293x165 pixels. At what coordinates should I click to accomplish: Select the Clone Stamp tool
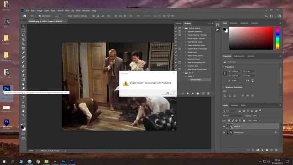[23, 66]
